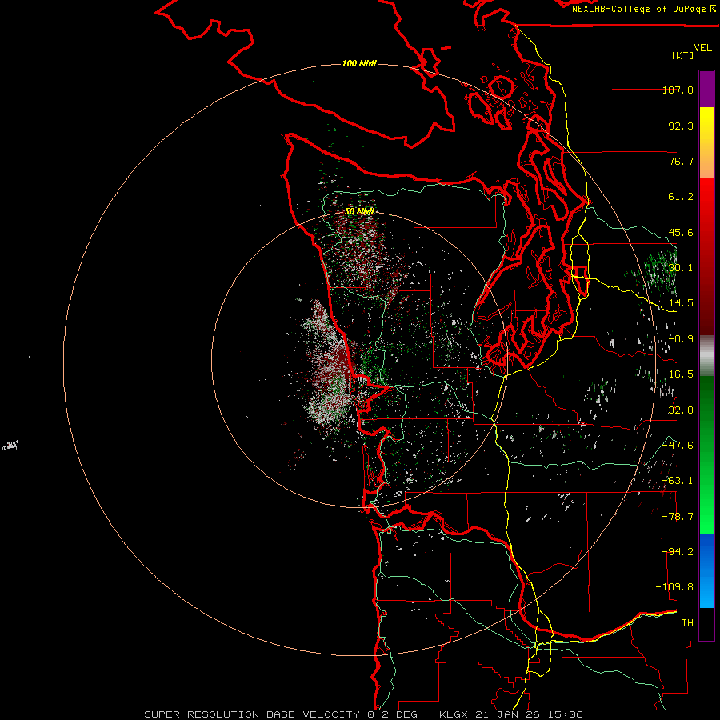Select the green segment of the color bar
The height and width of the screenshot is (720, 720).
point(706,454)
